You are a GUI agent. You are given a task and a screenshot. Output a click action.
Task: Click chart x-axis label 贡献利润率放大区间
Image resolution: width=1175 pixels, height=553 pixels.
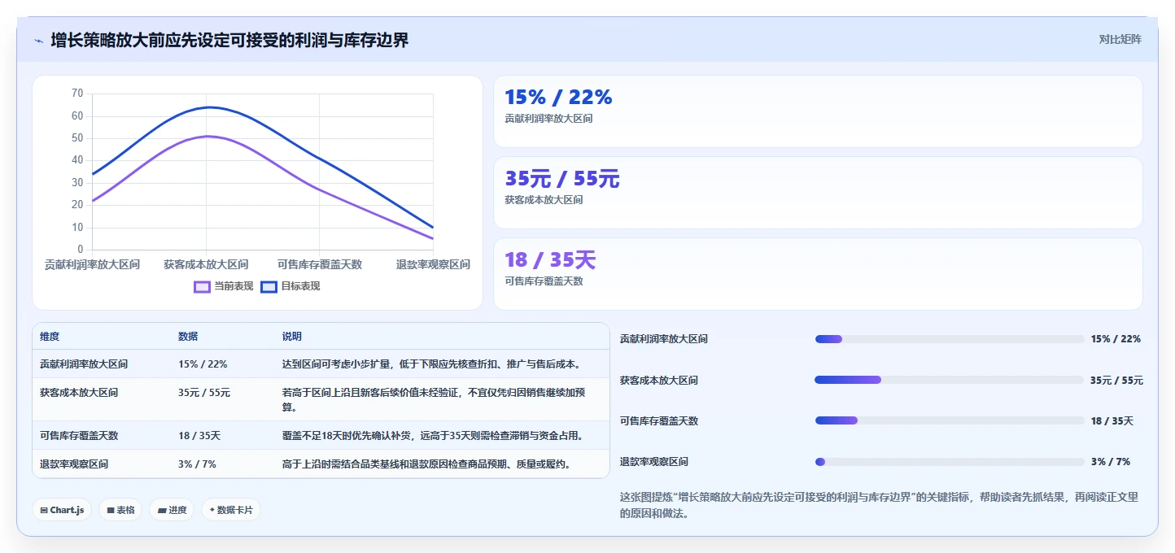92,265
